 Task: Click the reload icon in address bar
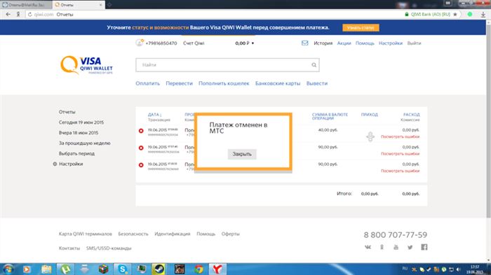click(30, 15)
